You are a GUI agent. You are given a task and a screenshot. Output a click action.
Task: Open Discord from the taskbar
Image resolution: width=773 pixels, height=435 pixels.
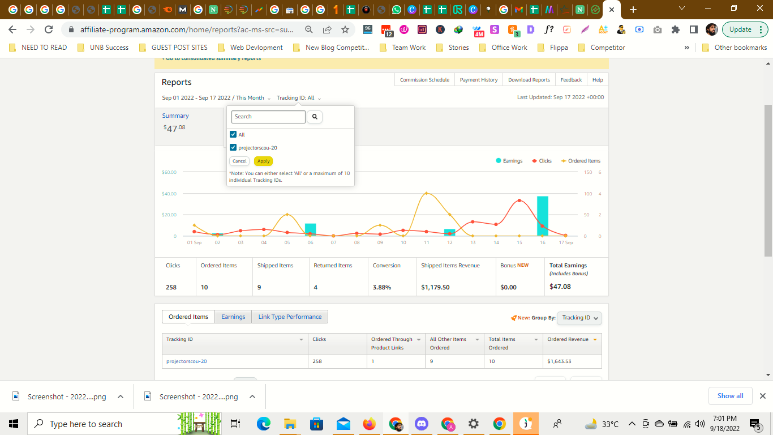pos(422,424)
